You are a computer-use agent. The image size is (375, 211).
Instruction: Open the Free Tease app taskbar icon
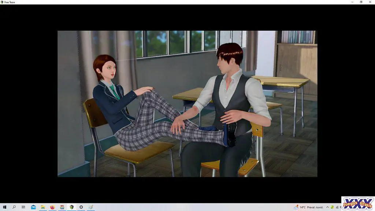71,207
